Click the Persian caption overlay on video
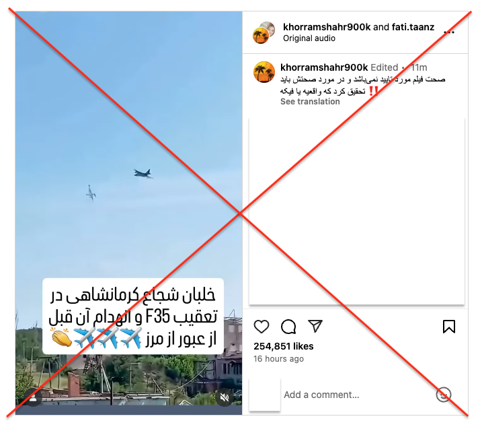 point(133,317)
